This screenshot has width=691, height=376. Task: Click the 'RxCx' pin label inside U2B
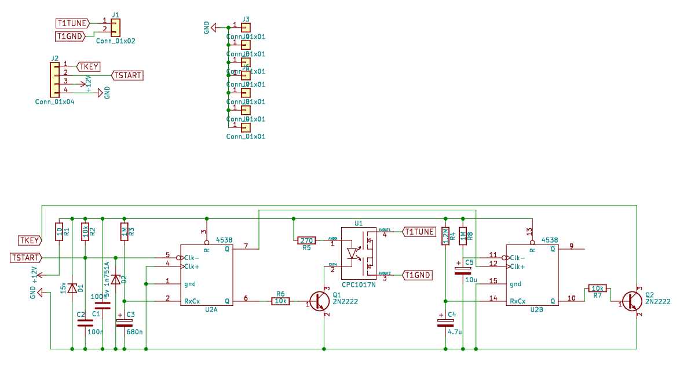point(518,301)
